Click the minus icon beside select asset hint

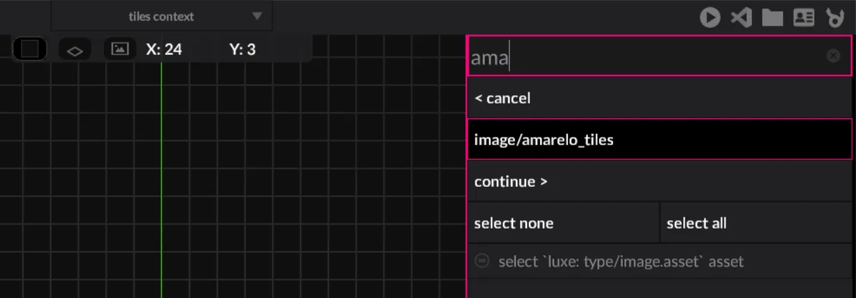481,261
